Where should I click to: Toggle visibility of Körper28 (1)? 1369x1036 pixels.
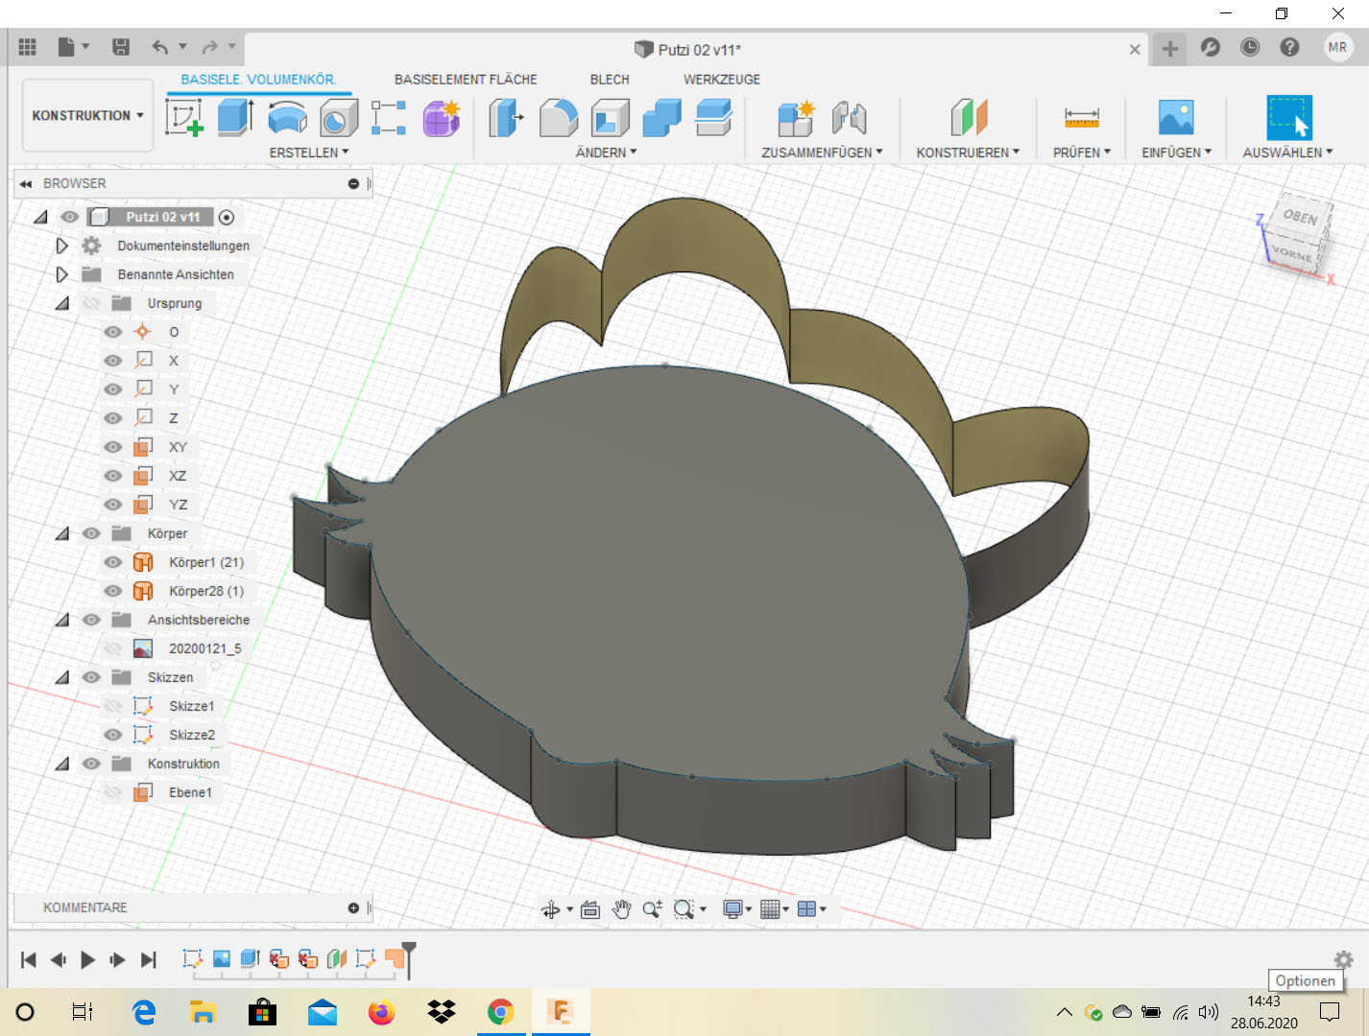coord(113,591)
